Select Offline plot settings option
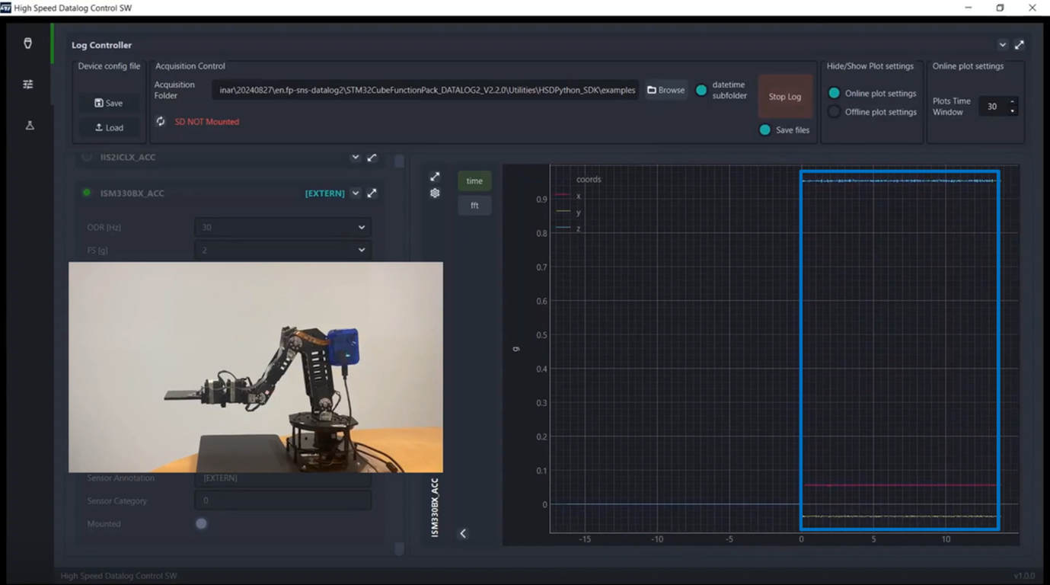Image resolution: width=1050 pixels, height=585 pixels. tap(835, 112)
